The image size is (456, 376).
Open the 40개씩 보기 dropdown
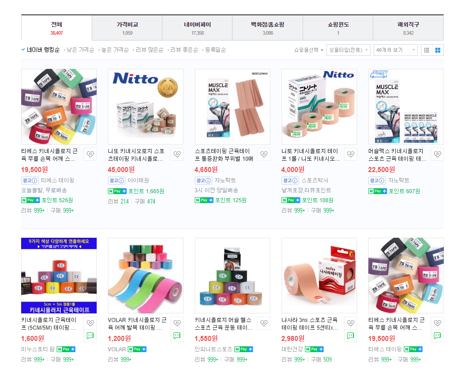tap(395, 50)
